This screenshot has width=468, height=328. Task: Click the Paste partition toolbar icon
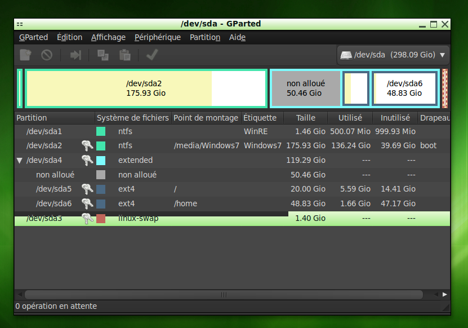click(x=124, y=55)
